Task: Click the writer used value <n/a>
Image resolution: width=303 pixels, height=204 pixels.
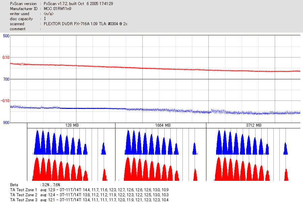Action: pyautogui.click(x=48, y=14)
